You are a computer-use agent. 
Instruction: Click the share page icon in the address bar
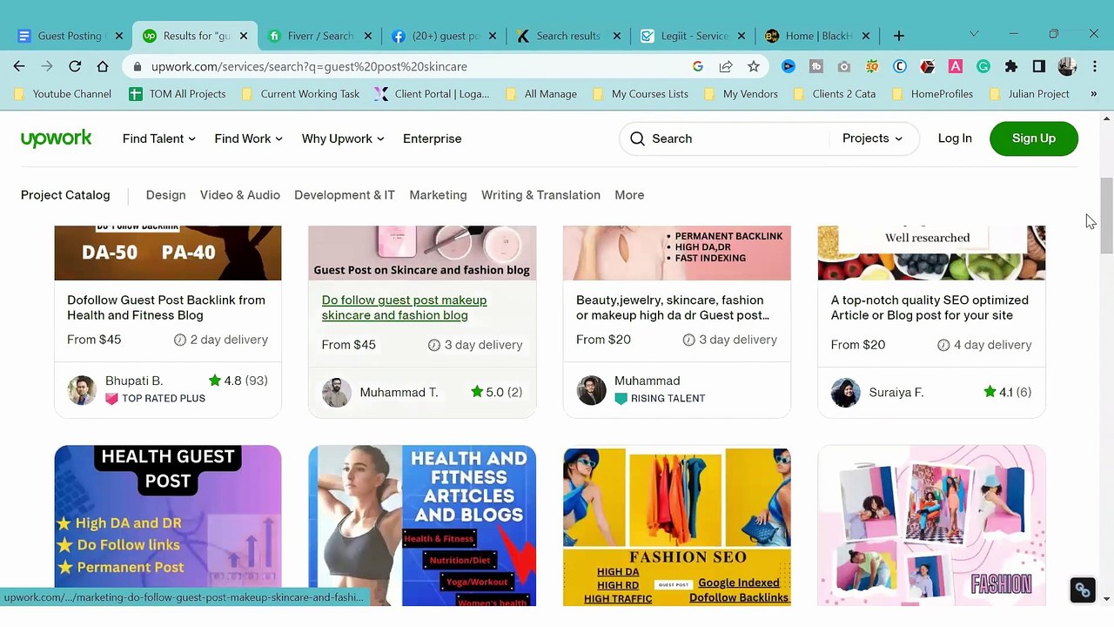[726, 66]
